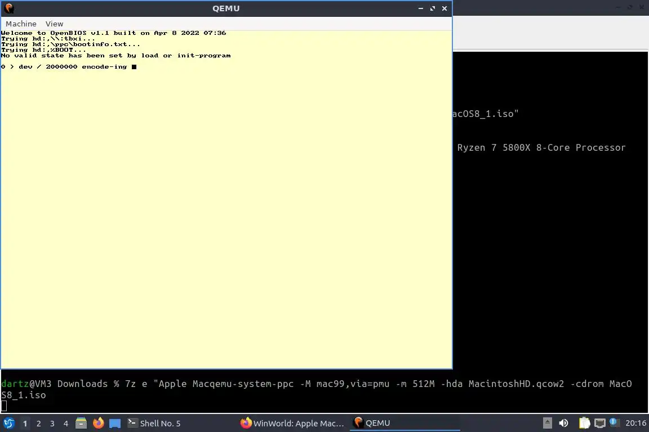Click the eject removable media tray icon
Viewport: 649px width, 432px height.
(547, 423)
